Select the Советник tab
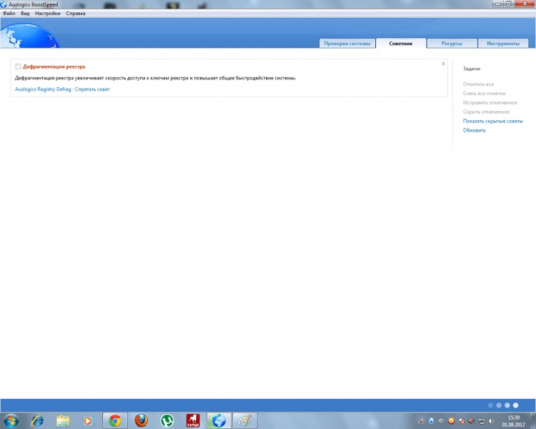The image size is (536, 429). tap(401, 44)
